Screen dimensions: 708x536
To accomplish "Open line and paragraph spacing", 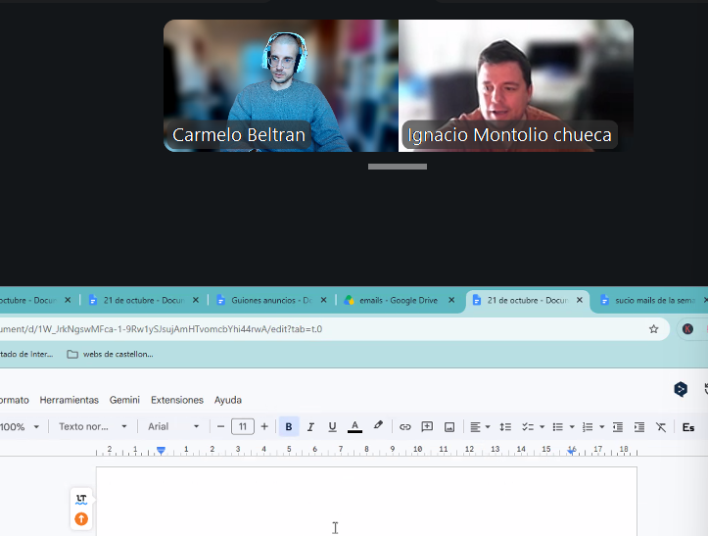I will (x=505, y=426).
